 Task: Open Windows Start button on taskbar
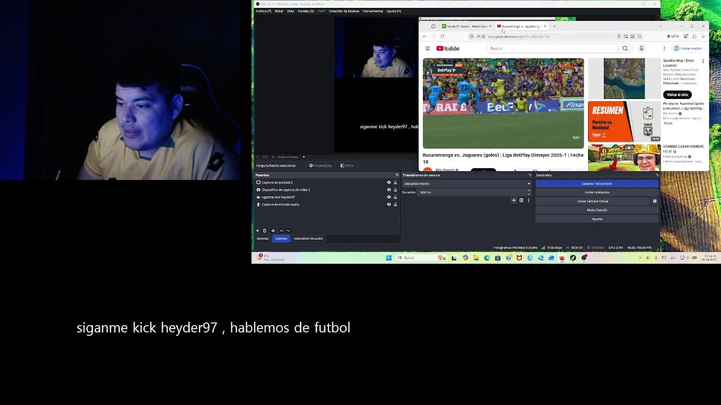tap(389, 258)
